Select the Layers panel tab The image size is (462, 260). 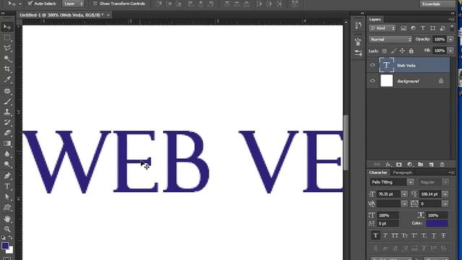375,19
